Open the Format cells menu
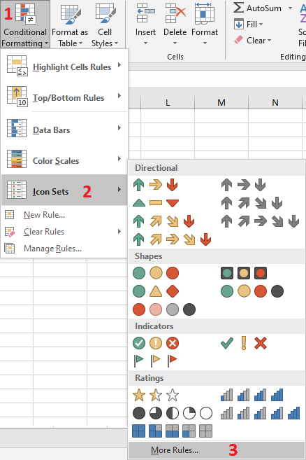 205,25
